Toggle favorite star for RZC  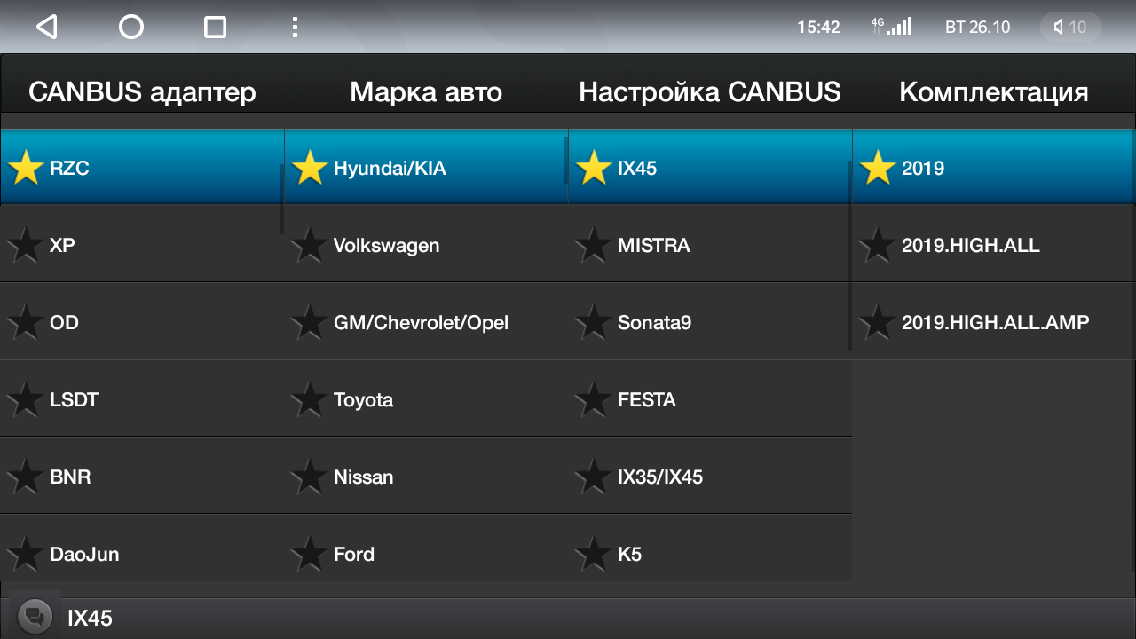(x=26, y=168)
